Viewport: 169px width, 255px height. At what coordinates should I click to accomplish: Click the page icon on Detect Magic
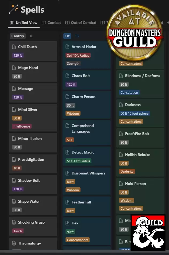67,152
